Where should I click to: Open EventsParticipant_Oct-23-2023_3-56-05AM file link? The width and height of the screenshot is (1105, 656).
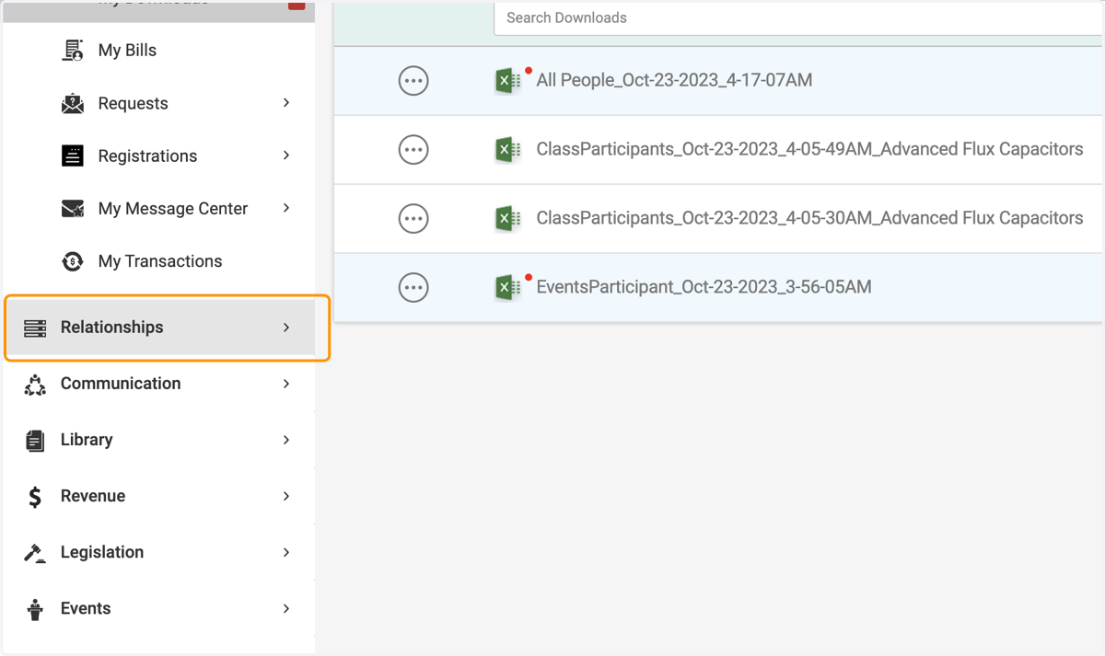704,287
